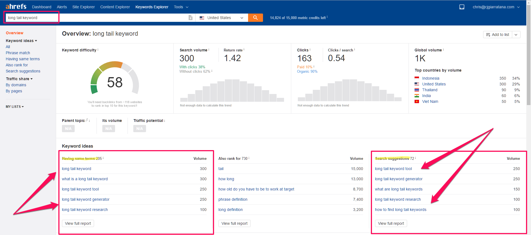Click the Parent topic edit icon

(87, 120)
